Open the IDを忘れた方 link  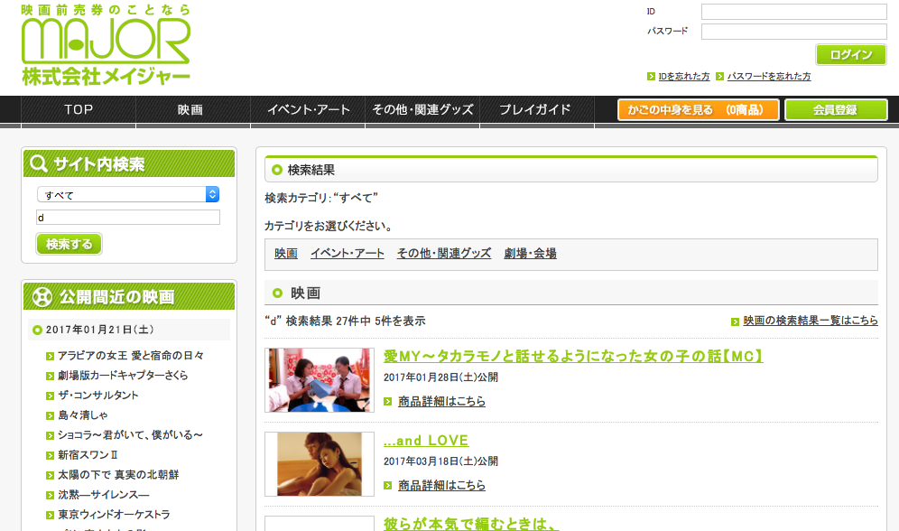(x=684, y=76)
